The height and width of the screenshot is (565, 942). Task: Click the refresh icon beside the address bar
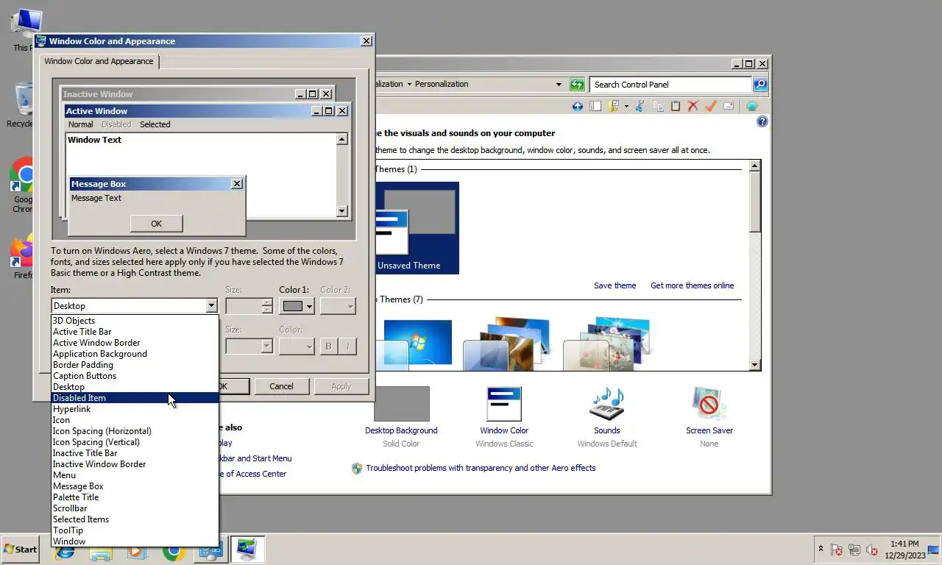(x=577, y=85)
